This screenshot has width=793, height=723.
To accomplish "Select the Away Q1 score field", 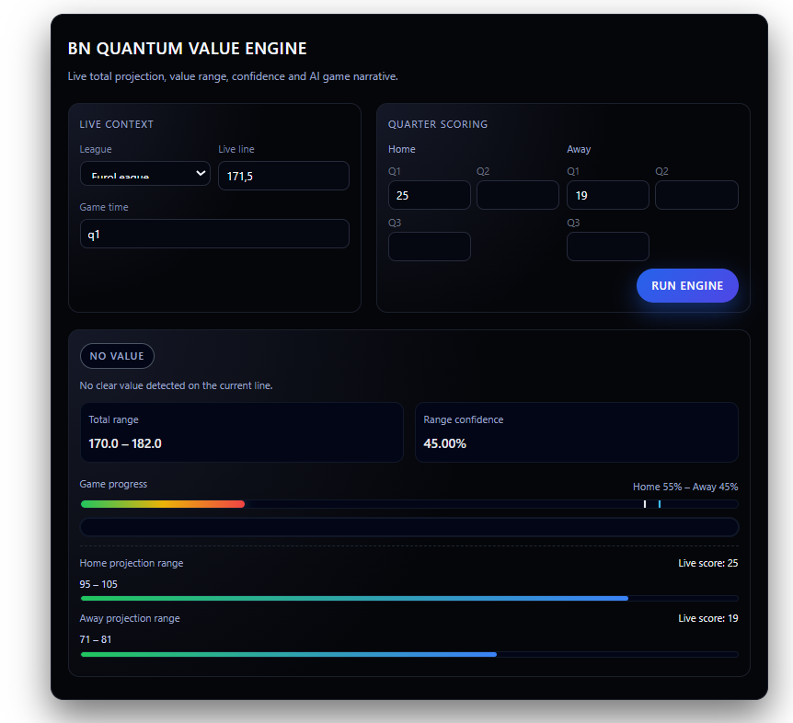I will tap(607, 195).
